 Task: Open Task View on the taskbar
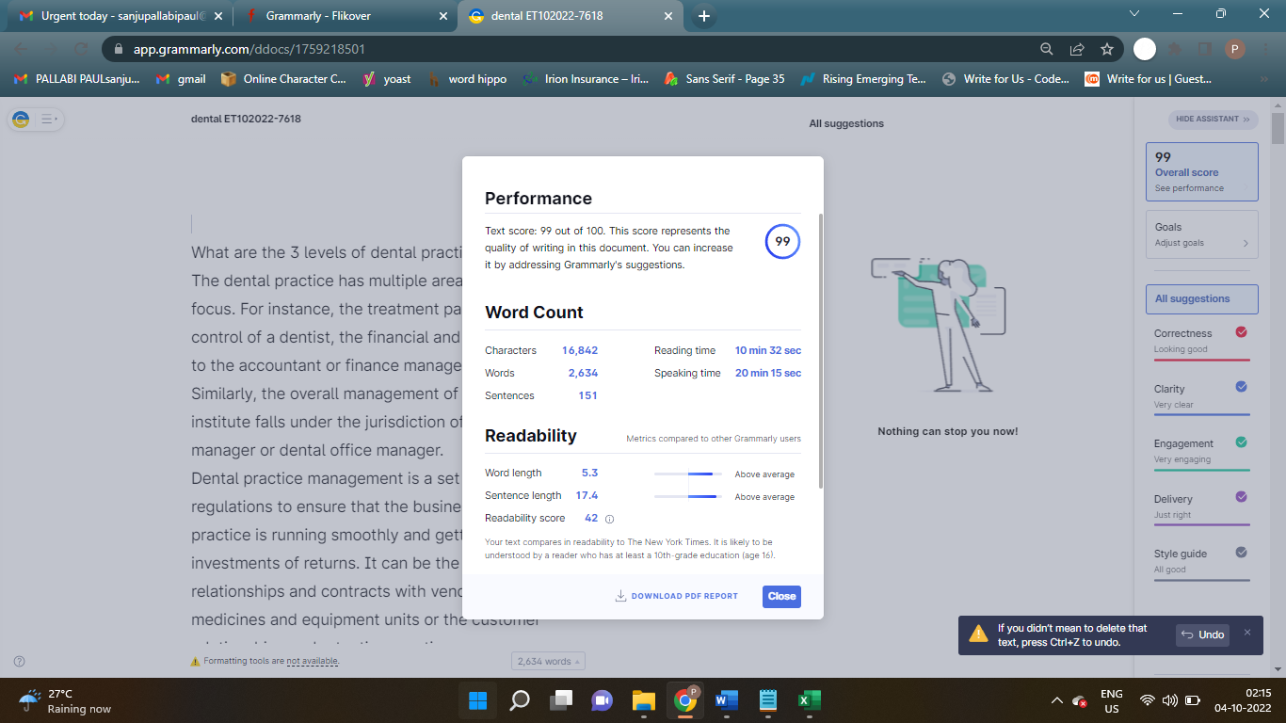tap(561, 700)
